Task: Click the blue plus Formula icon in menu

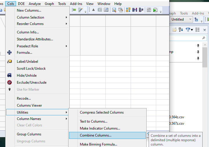Action: [9, 52]
